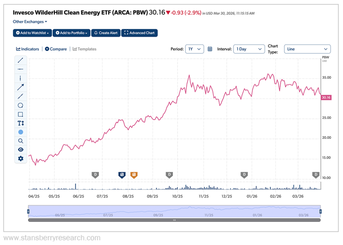343x245 pixels.
Task: Select the horizontal line tool
Action: (x=21, y=69)
